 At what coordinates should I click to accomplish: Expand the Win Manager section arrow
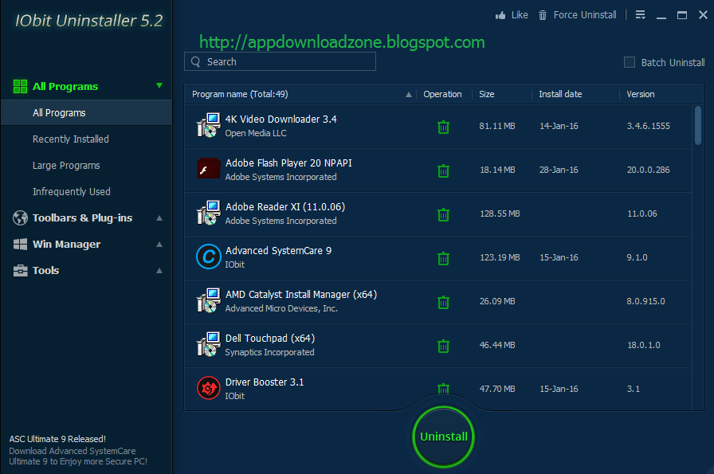pyautogui.click(x=159, y=245)
